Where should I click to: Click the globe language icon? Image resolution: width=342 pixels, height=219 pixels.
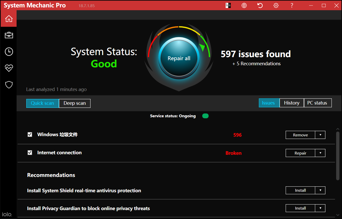pos(244,5)
